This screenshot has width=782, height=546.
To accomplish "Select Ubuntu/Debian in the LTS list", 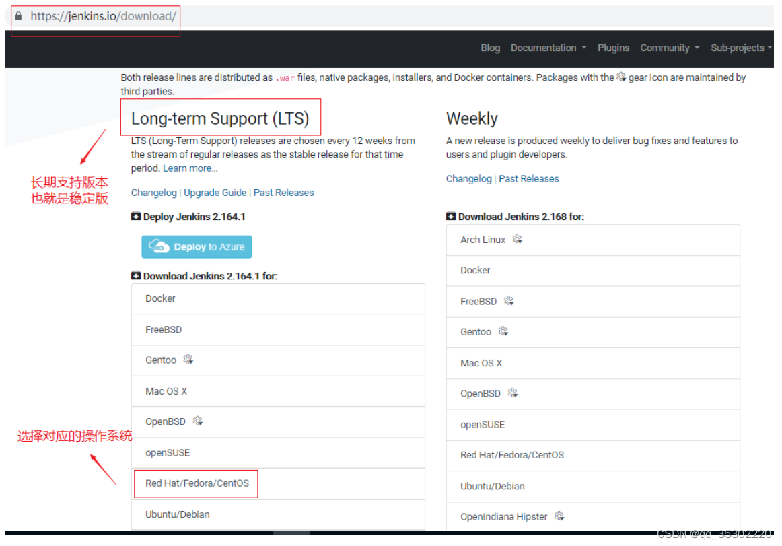I will tap(278, 514).
